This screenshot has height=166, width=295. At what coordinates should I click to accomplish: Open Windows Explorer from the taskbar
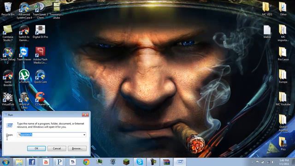(x=19, y=162)
